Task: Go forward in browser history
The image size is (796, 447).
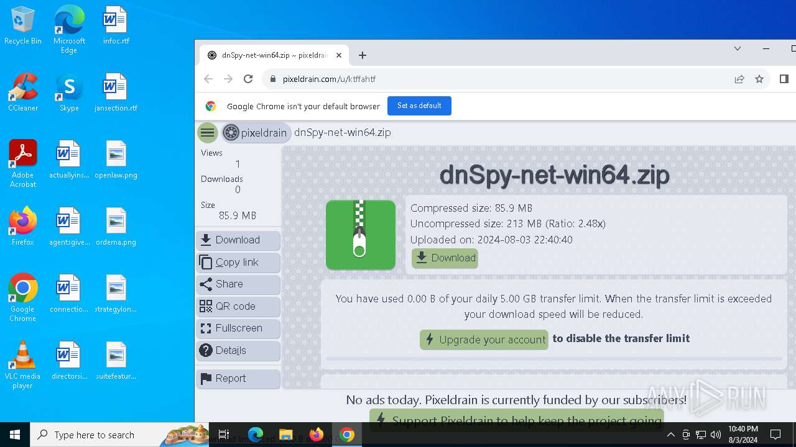Action: [x=228, y=79]
